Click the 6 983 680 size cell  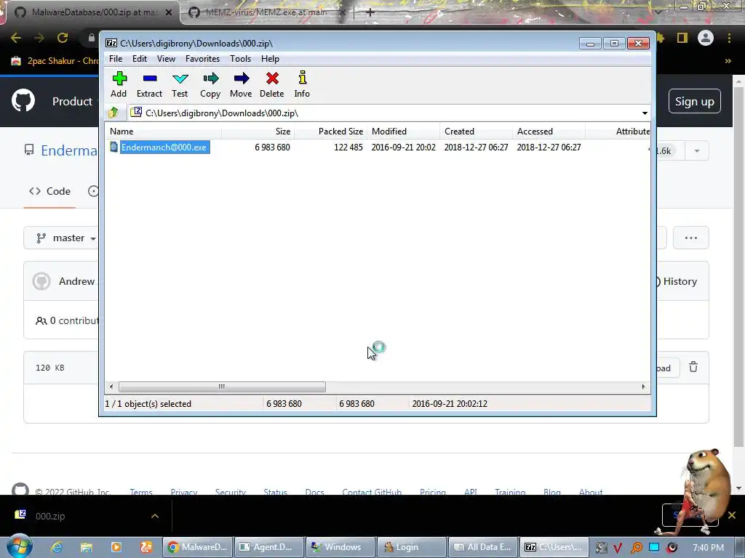point(272,147)
